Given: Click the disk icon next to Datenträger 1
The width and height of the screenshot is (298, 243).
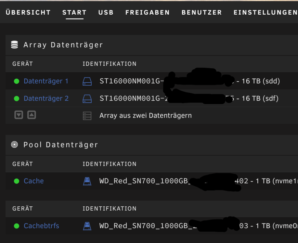Looking at the screenshot, I should click(x=87, y=81).
